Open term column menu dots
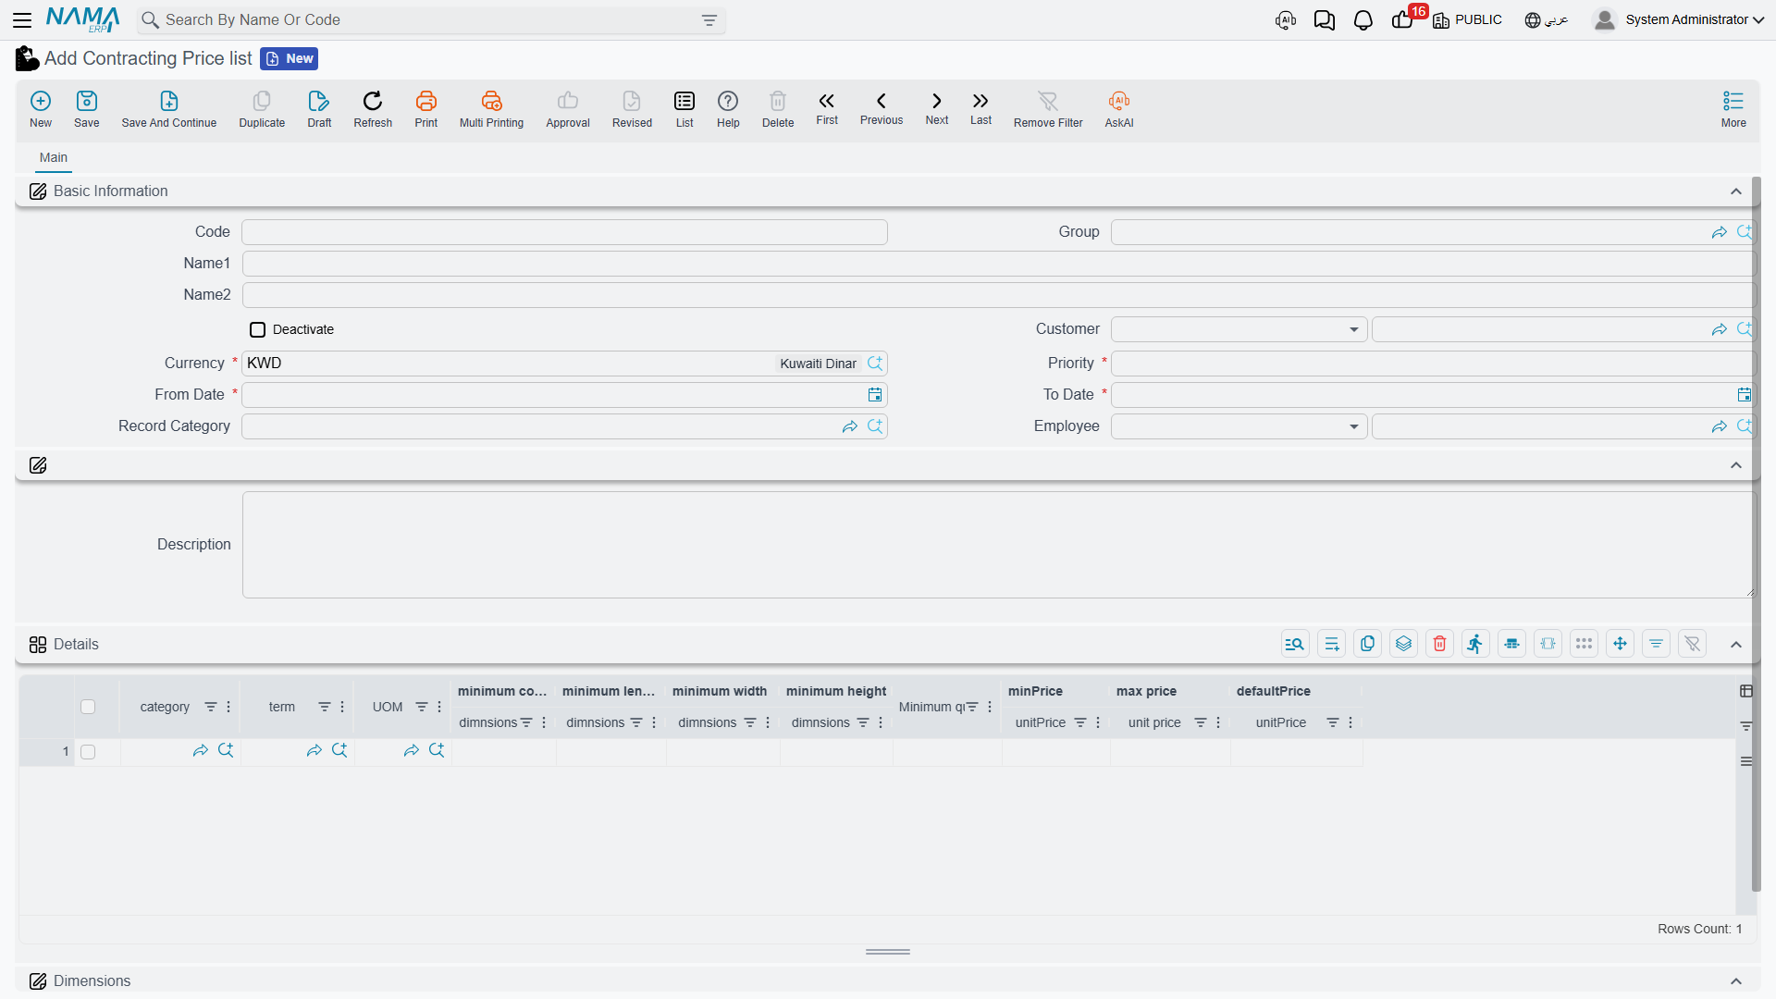Image resolution: width=1776 pixels, height=999 pixels. 342,707
